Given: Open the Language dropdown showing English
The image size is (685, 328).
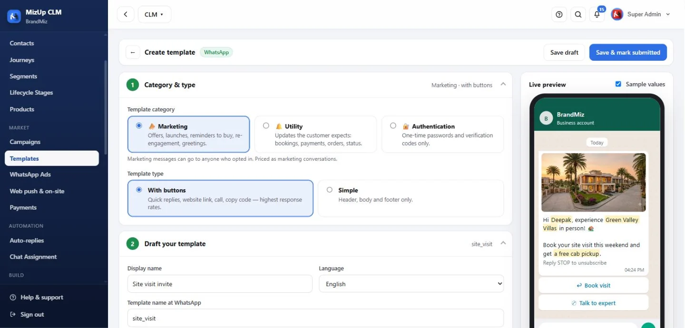Looking at the screenshot, I should tap(411, 284).
